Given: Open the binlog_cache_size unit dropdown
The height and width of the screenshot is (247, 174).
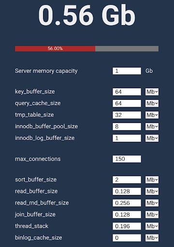Looking at the screenshot, I should tap(152, 238).
